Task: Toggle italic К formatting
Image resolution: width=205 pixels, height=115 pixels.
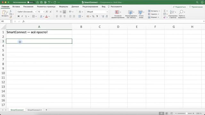Action: pos(22,16)
